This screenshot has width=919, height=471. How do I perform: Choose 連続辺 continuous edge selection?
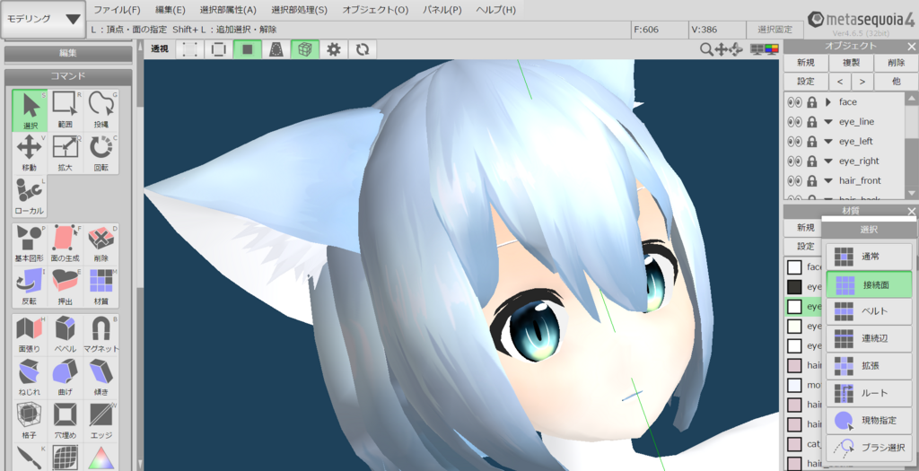click(x=869, y=338)
